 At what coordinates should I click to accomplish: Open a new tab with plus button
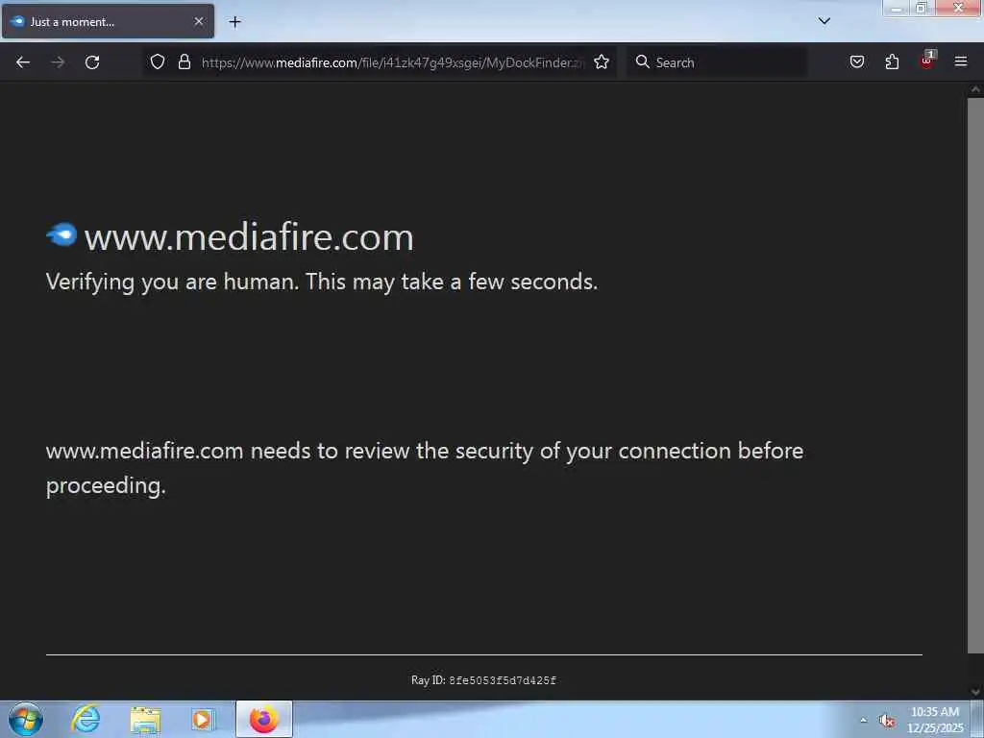click(234, 22)
